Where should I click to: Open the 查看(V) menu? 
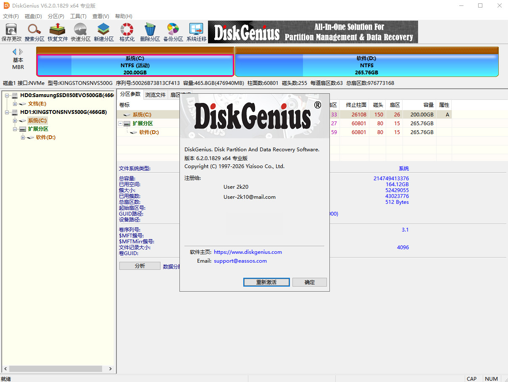pos(101,16)
